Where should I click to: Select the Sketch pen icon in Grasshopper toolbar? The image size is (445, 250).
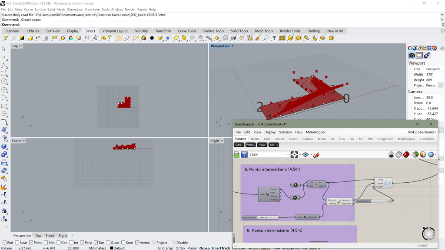click(316, 155)
